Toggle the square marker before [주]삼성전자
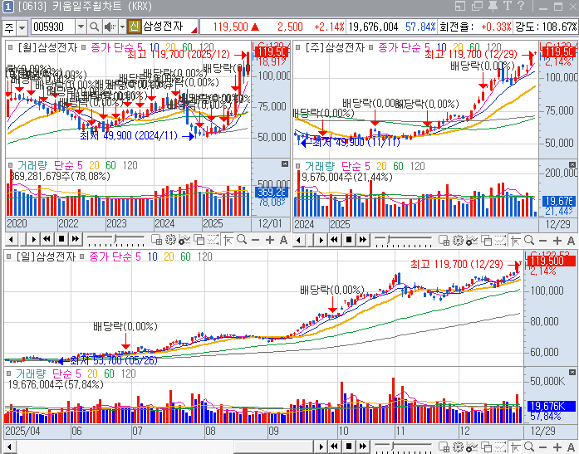 (298, 47)
